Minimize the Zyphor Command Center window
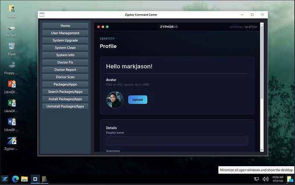295x185 pixels. (x=242, y=14)
